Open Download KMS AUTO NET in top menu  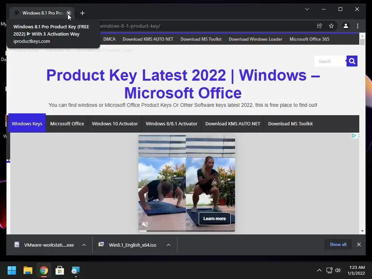point(148,39)
